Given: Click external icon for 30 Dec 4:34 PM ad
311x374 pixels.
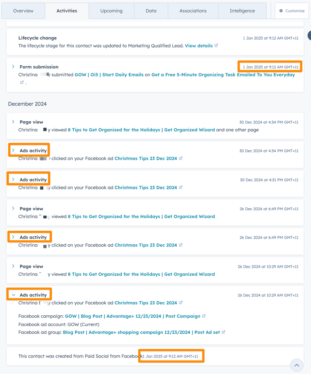Looking at the screenshot, I should click(181, 158).
